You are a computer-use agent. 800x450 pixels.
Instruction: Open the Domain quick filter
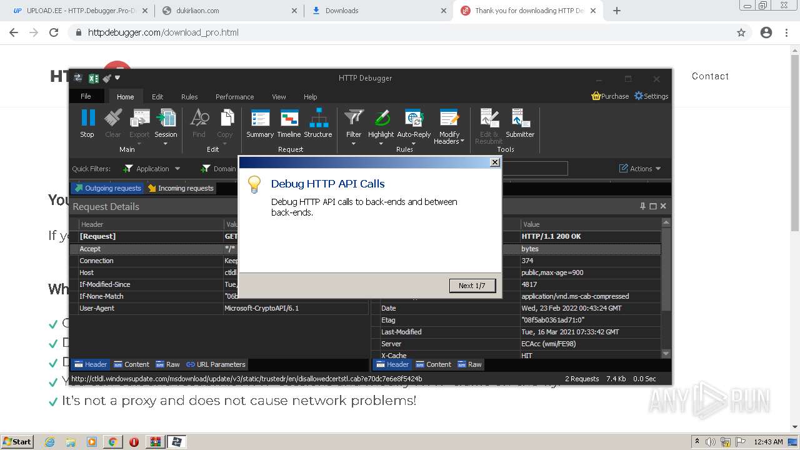pos(218,169)
